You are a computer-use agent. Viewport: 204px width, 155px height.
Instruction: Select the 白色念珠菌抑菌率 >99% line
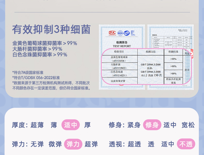click(x=40, y=55)
